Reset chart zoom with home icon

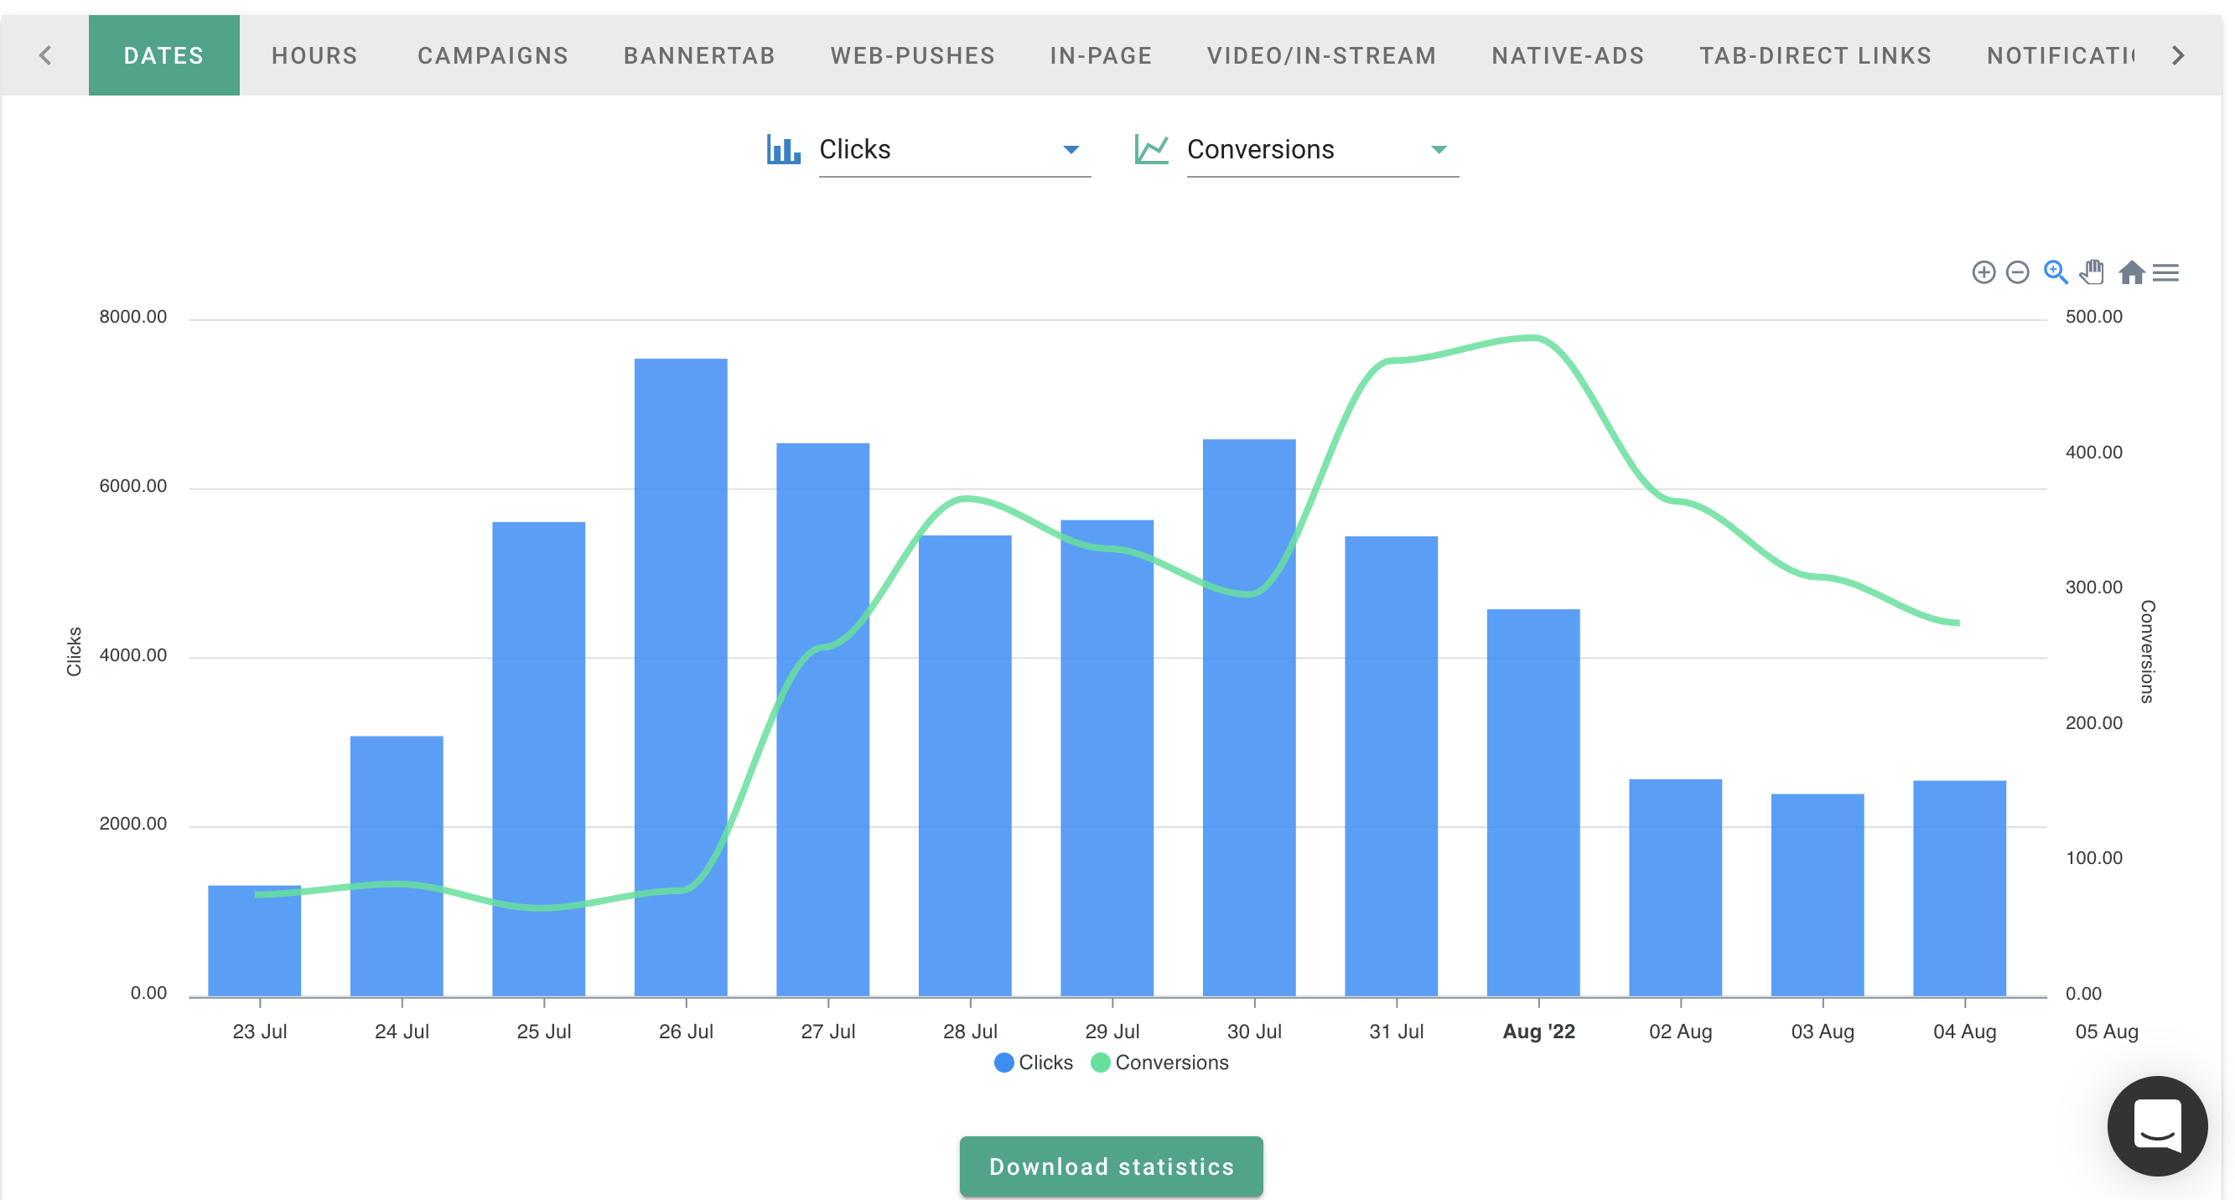pyautogui.click(x=2131, y=272)
